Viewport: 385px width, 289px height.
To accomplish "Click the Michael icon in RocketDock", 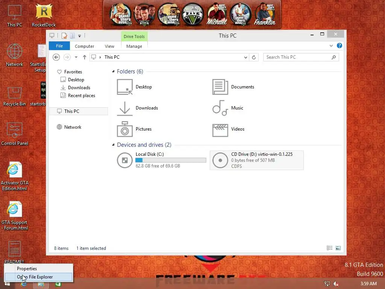I will pos(217,15).
